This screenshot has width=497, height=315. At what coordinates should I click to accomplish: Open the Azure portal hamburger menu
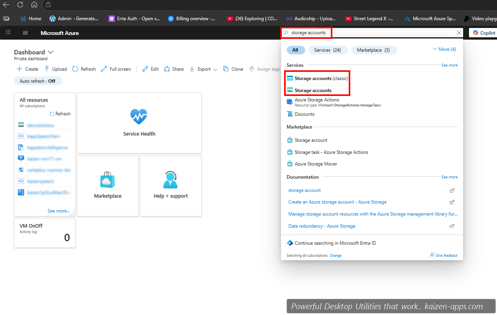pyautogui.click(x=25, y=33)
